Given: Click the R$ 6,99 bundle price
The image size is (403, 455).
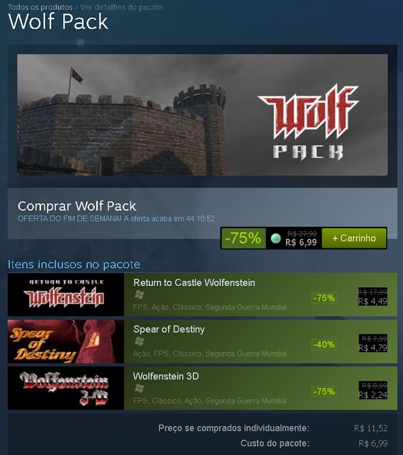Looking at the screenshot, I should coord(301,242).
